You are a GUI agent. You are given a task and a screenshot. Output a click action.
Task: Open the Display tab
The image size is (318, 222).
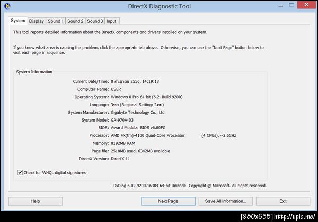[37, 21]
